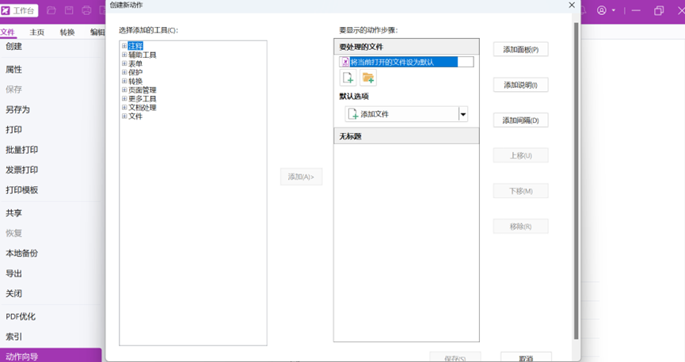Screen dimensions: 685x362
Task: Open the 添加文件 dropdown arrow
Action: pos(463,114)
